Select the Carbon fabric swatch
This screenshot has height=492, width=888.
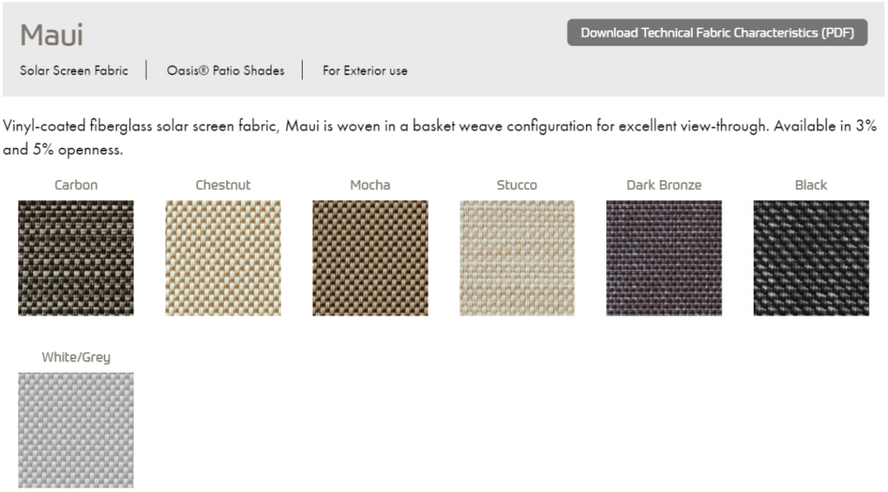[76, 258]
